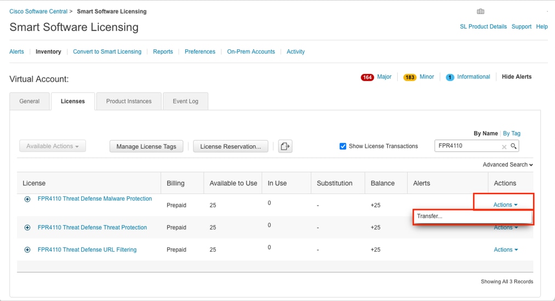Open the Available Actions dropdown
Viewport: 555px width, 301px height.
[x=53, y=146]
